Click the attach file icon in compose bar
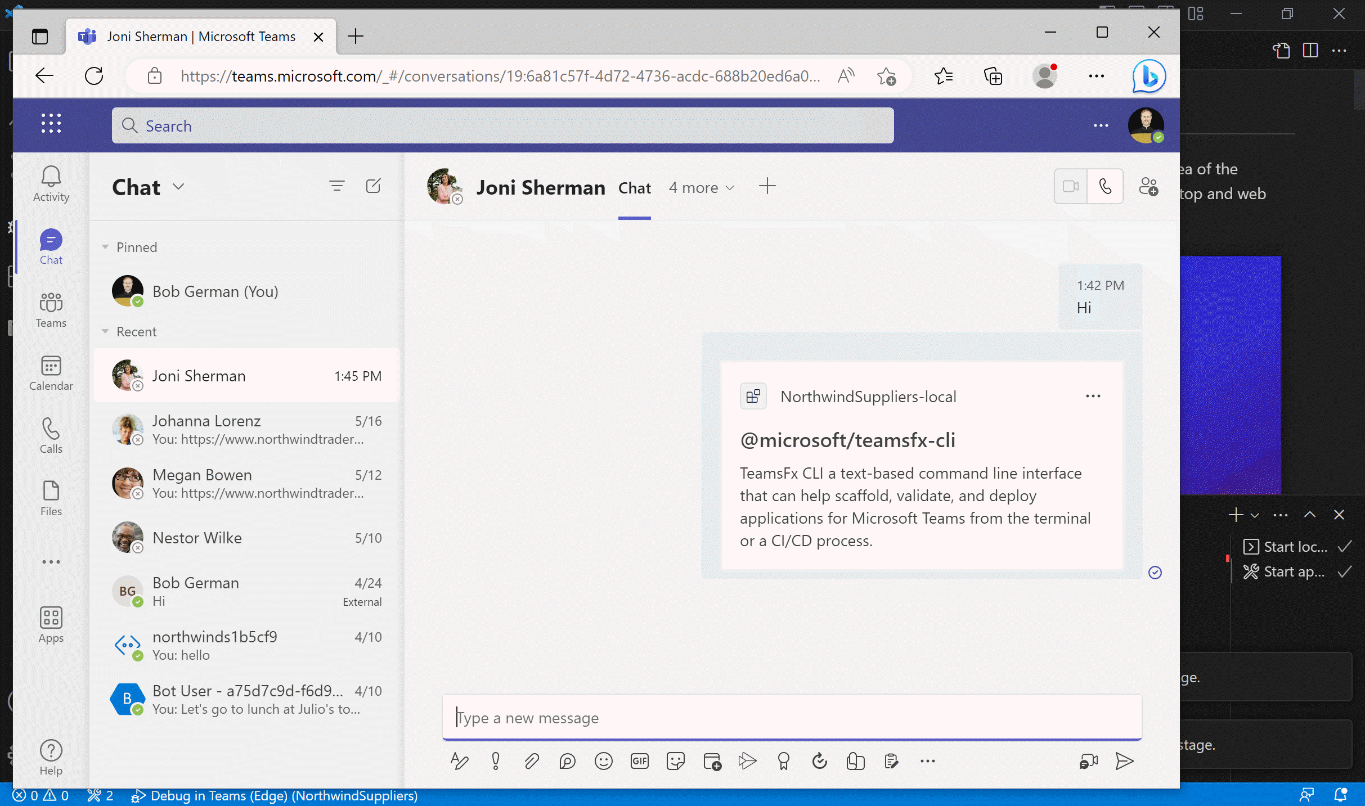This screenshot has height=806, width=1365. pyautogui.click(x=531, y=761)
